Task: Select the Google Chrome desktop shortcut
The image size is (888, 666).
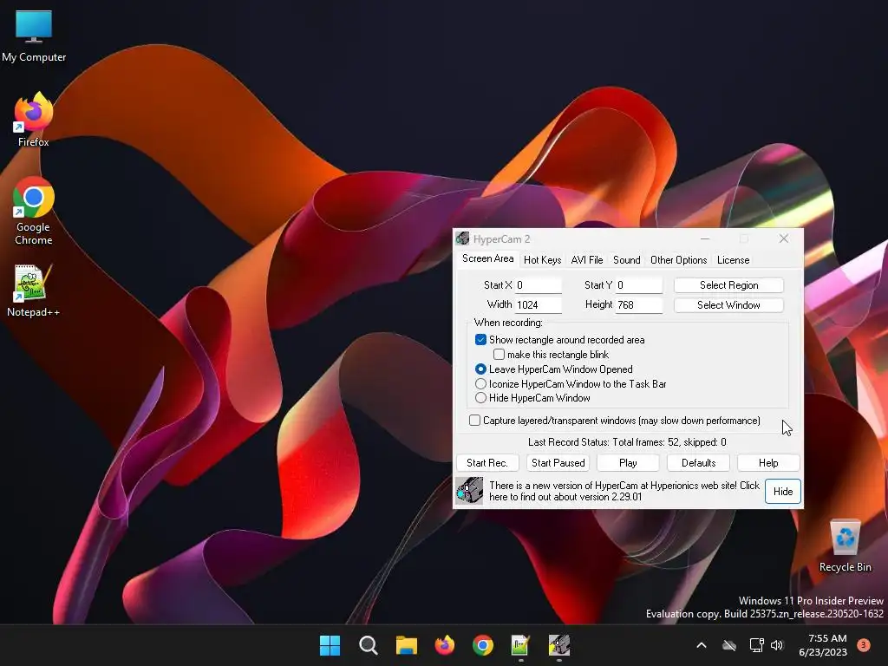Action: pos(34,211)
